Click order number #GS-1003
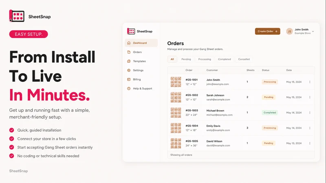326x183 pixels. (192, 110)
